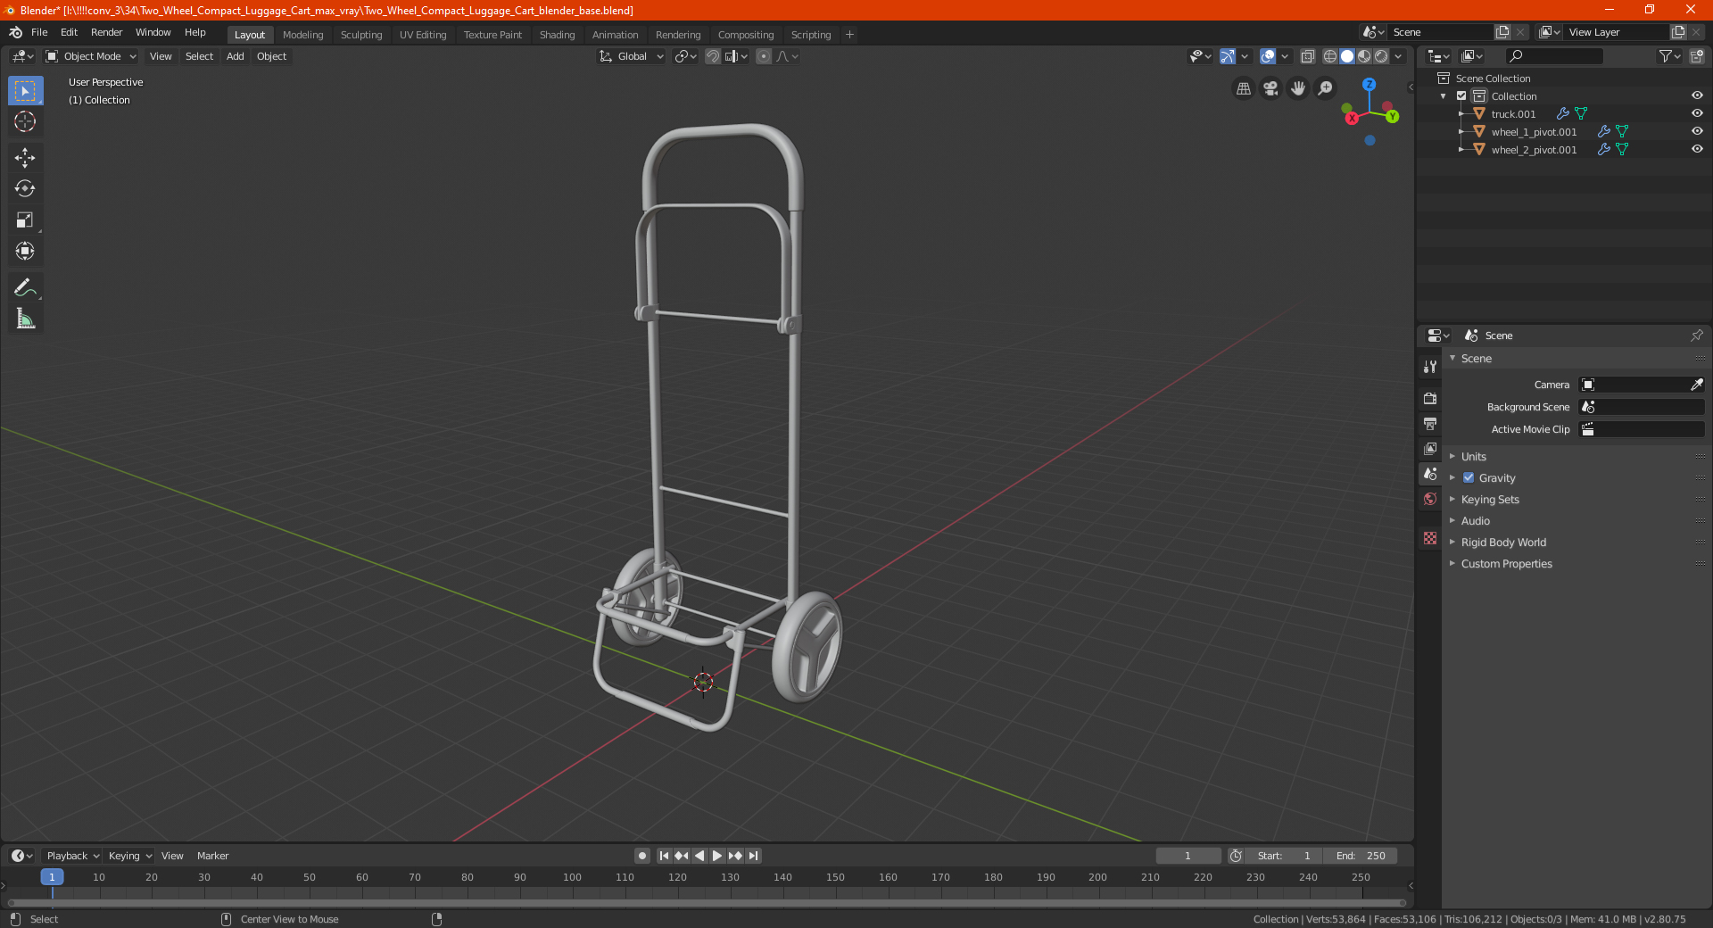Viewport: 1713px width, 928px height.
Task: Open the viewport Object menu
Action: (x=271, y=56)
